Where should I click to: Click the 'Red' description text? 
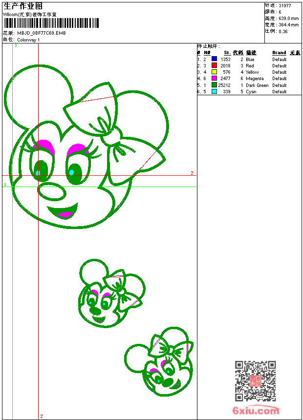point(250,65)
